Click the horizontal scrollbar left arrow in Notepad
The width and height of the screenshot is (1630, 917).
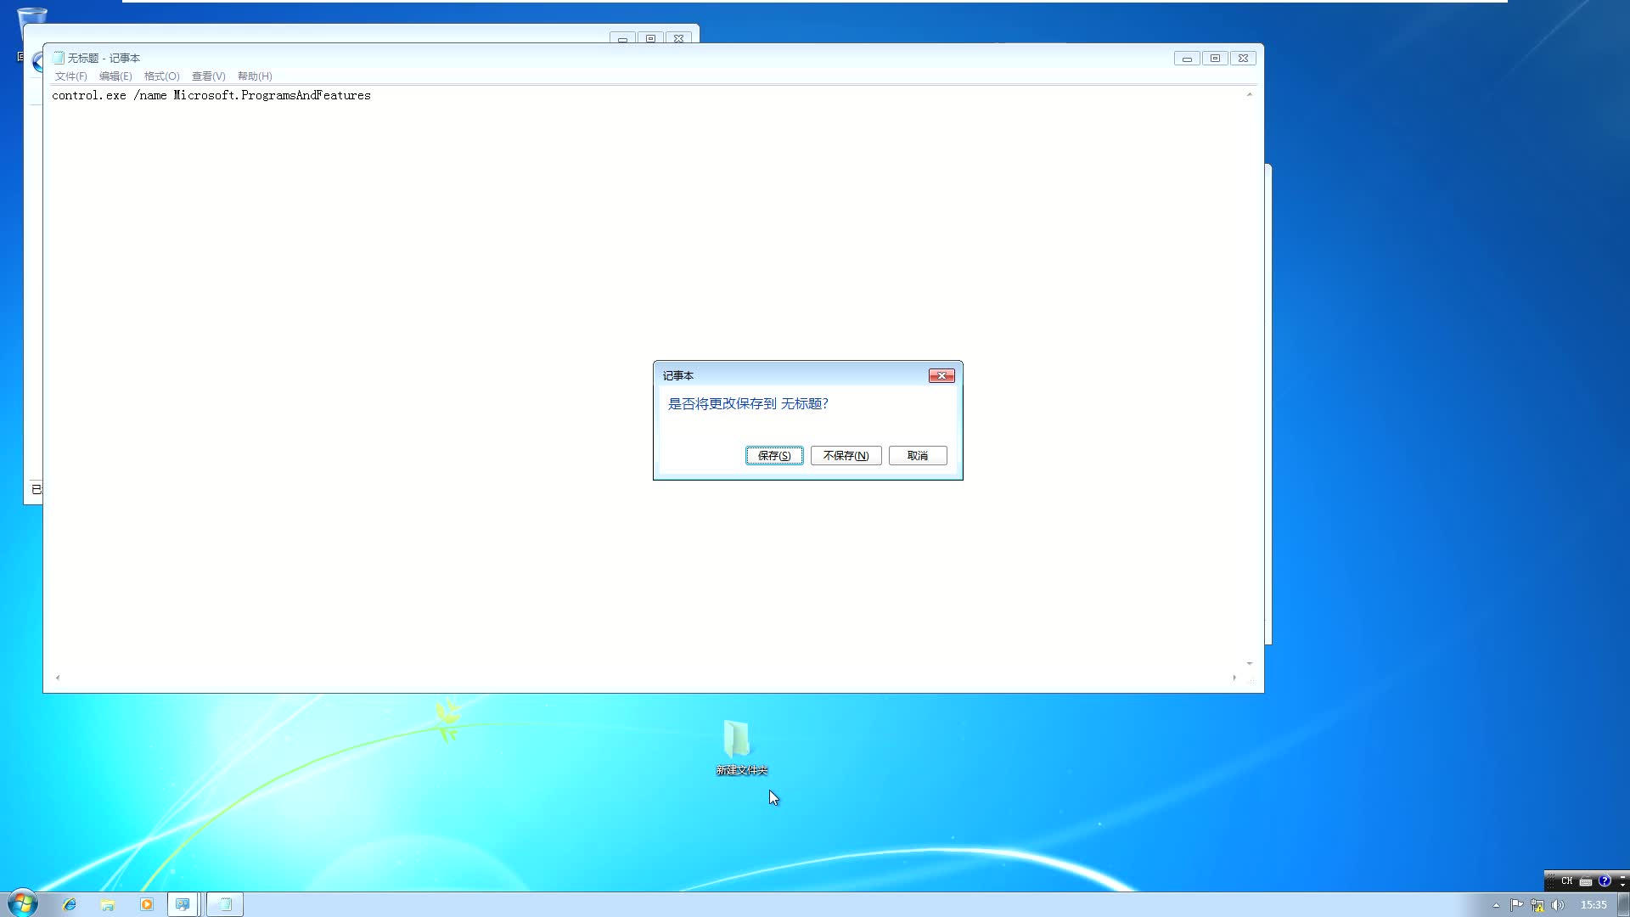[58, 678]
